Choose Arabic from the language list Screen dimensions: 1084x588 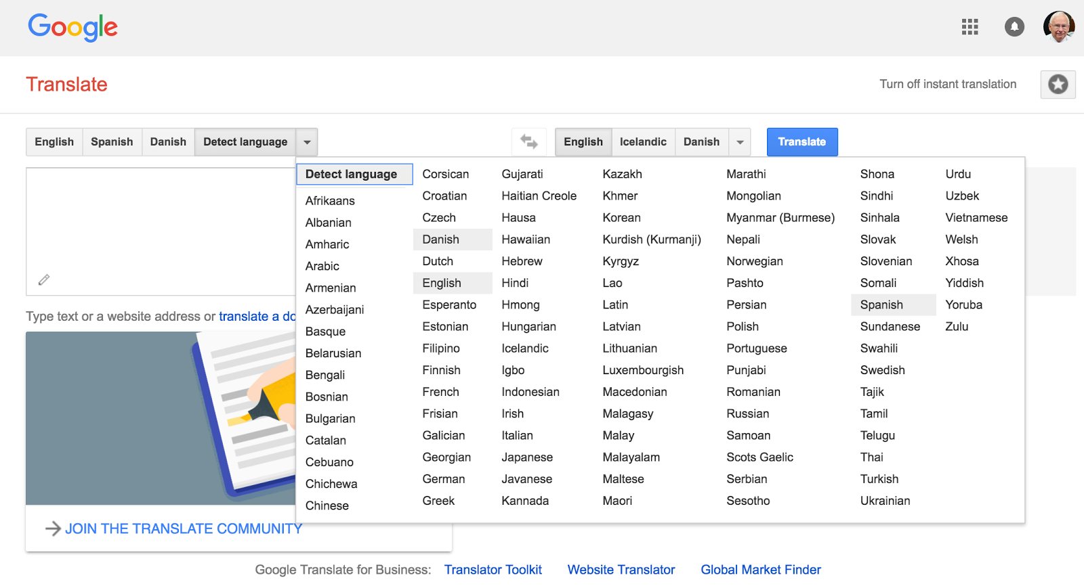pyautogui.click(x=322, y=266)
